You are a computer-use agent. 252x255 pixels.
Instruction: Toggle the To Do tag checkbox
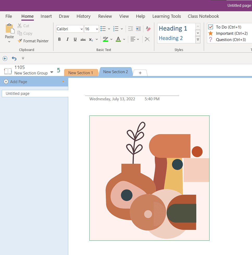click(x=211, y=27)
